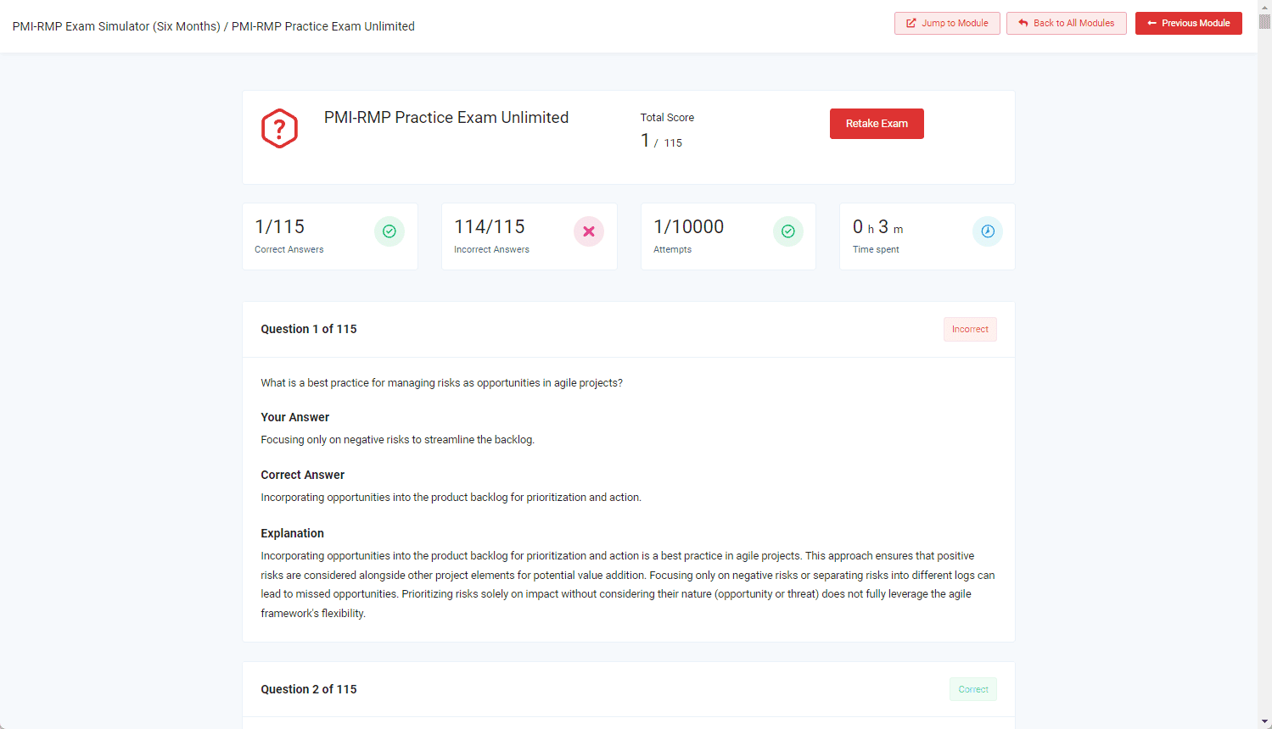Click the '114/115' incorrect answers value

(x=490, y=226)
